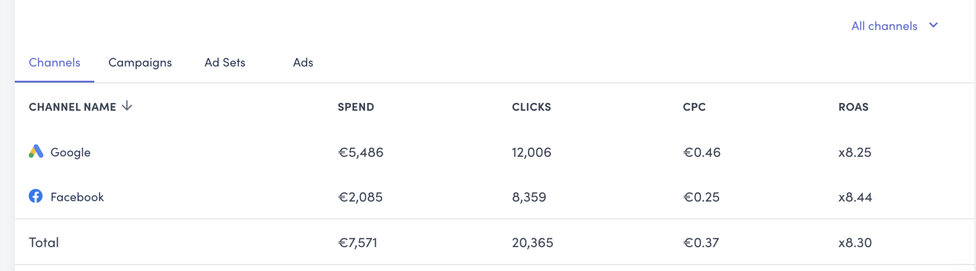This screenshot has width=976, height=271.
Task: Click the sort arrow beside Channel Name
Action: 127,106
